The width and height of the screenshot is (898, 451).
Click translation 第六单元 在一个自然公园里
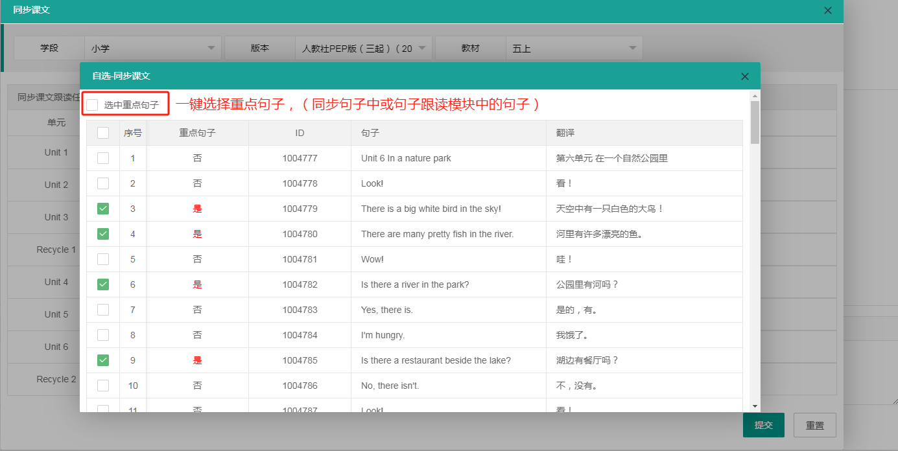pos(612,158)
